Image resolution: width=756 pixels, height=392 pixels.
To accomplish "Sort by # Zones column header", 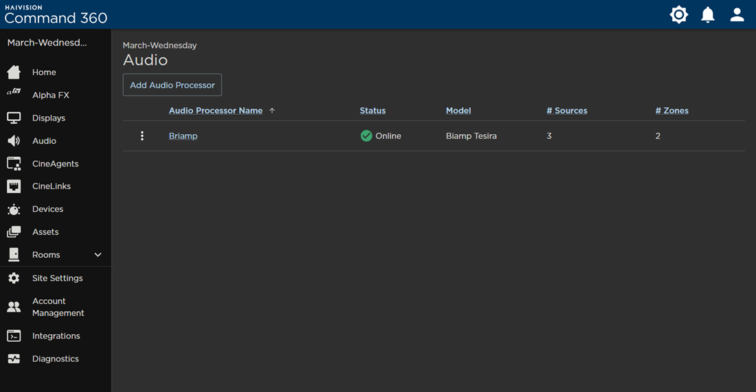I will coord(671,111).
